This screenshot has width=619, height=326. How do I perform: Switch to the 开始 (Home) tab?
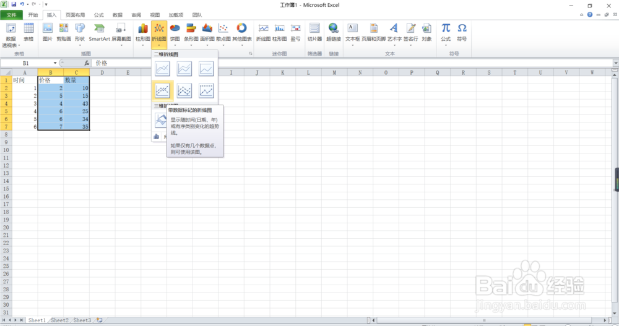33,15
